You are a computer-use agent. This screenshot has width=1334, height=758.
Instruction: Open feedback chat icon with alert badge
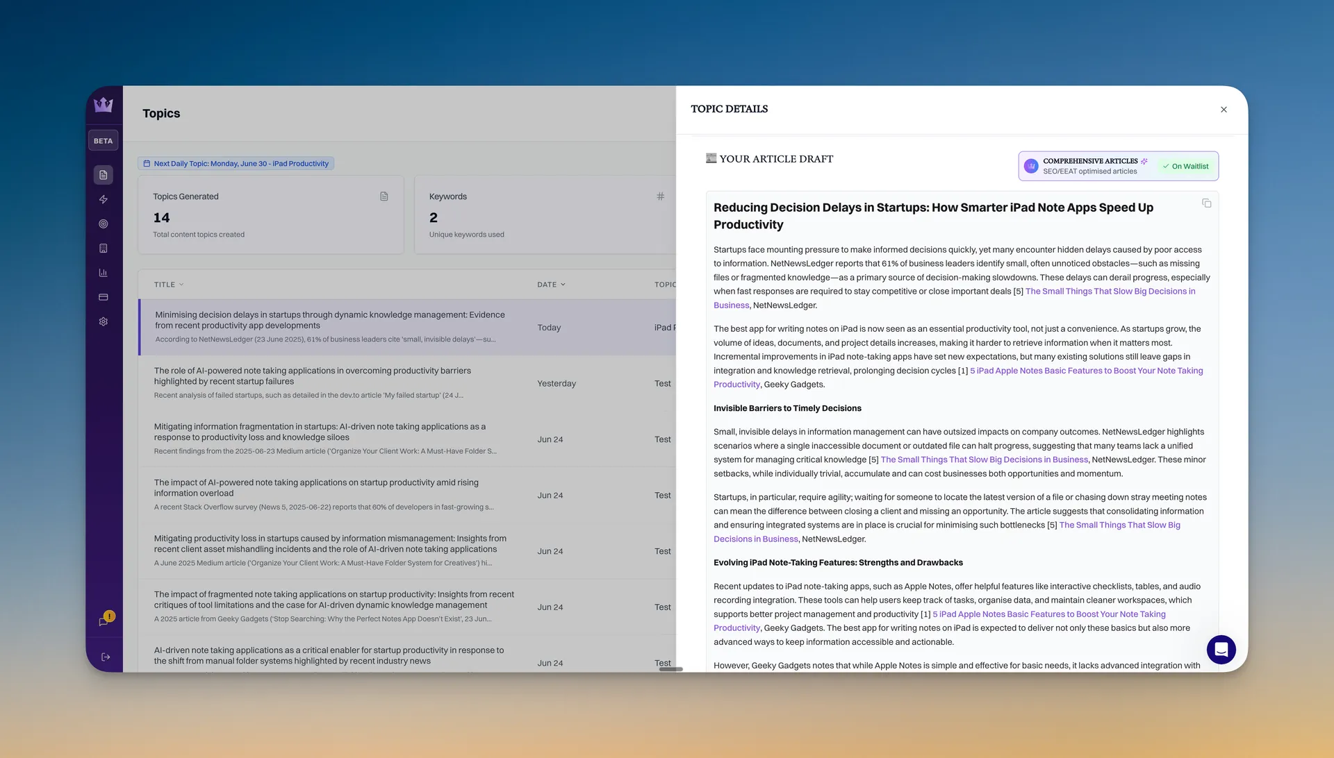coord(104,621)
